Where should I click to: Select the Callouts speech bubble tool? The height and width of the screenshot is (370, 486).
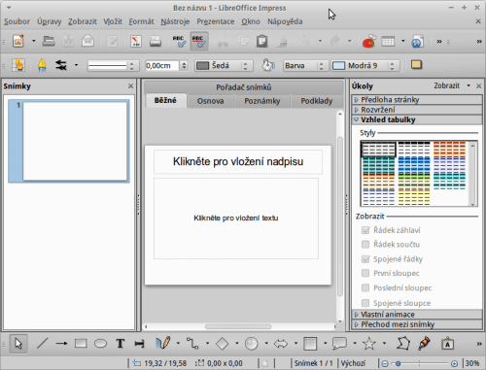[339, 344]
